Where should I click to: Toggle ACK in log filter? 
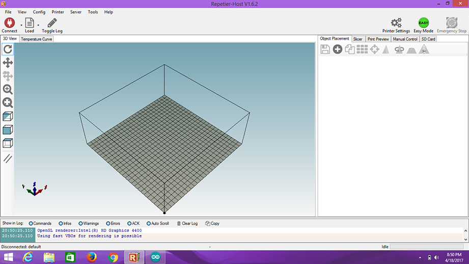point(133,223)
